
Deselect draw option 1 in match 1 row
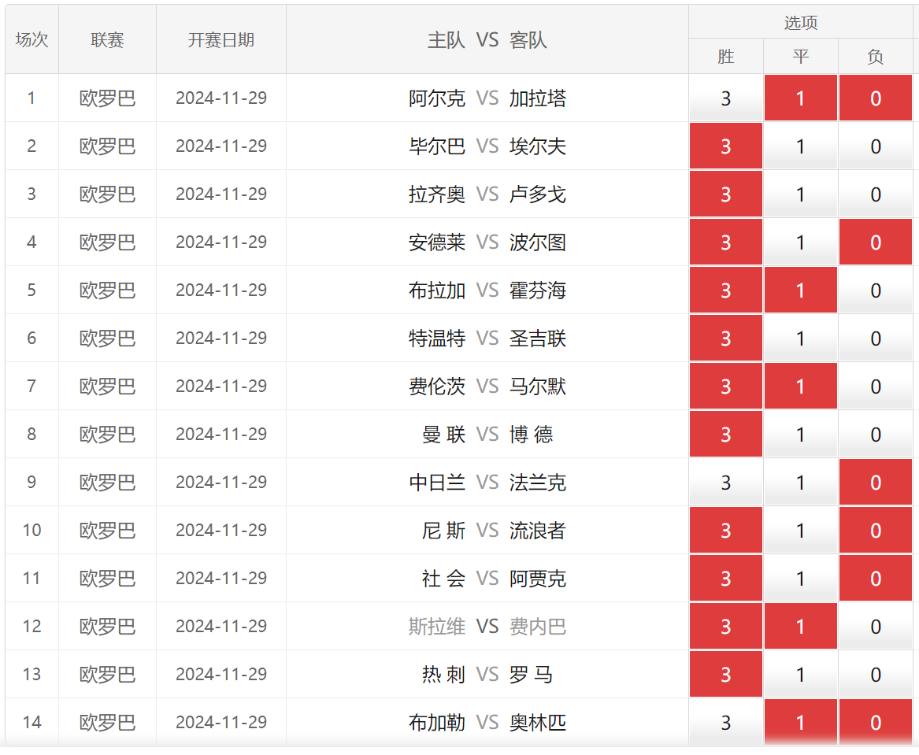[x=800, y=98]
